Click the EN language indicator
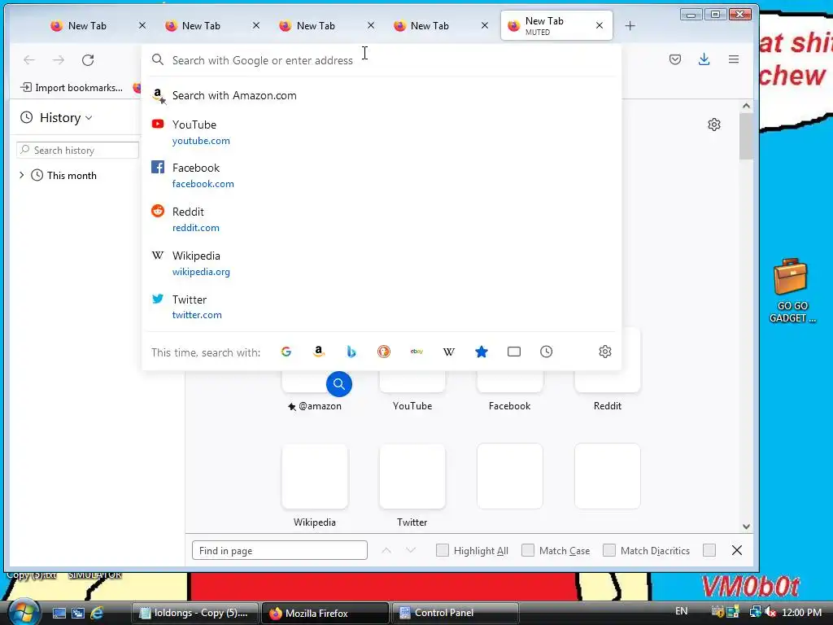This screenshot has width=833, height=625. pyautogui.click(x=681, y=611)
